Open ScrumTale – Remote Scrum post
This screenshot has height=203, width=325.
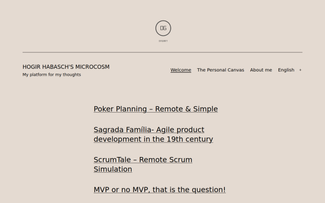(143, 160)
